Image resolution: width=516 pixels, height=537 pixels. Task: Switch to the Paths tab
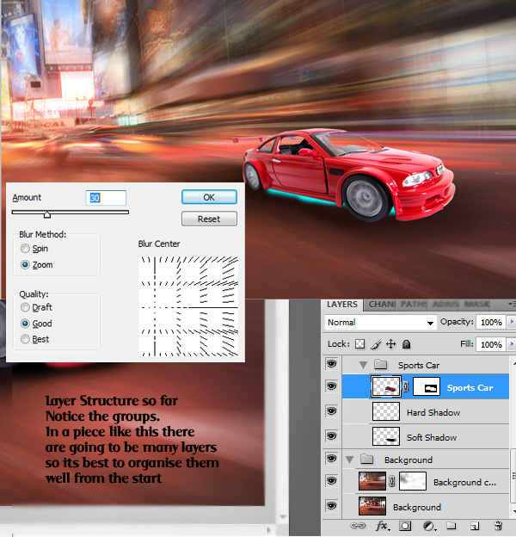pyautogui.click(x=414, y=304)
